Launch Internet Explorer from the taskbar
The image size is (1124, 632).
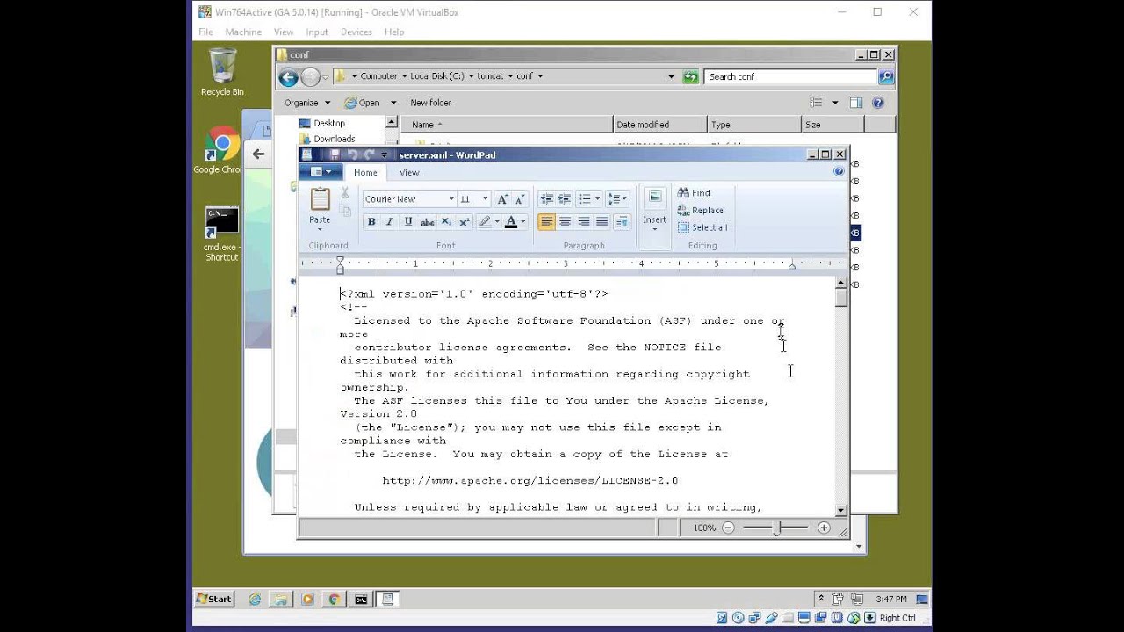pyautogui.click(x=255, y=600)
